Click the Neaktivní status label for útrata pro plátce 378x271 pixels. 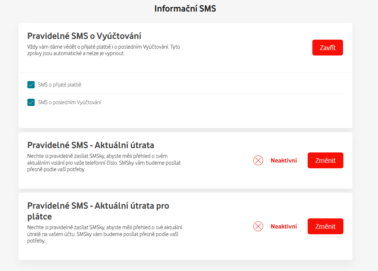point(284,226)
